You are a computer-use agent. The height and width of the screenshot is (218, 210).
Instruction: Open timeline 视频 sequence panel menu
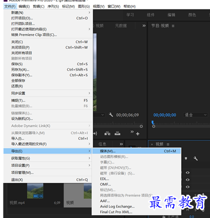(168, 144)
